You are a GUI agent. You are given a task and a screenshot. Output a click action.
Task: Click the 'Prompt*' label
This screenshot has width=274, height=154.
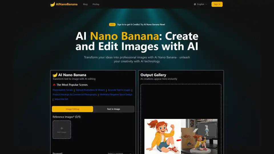point(57,153)
